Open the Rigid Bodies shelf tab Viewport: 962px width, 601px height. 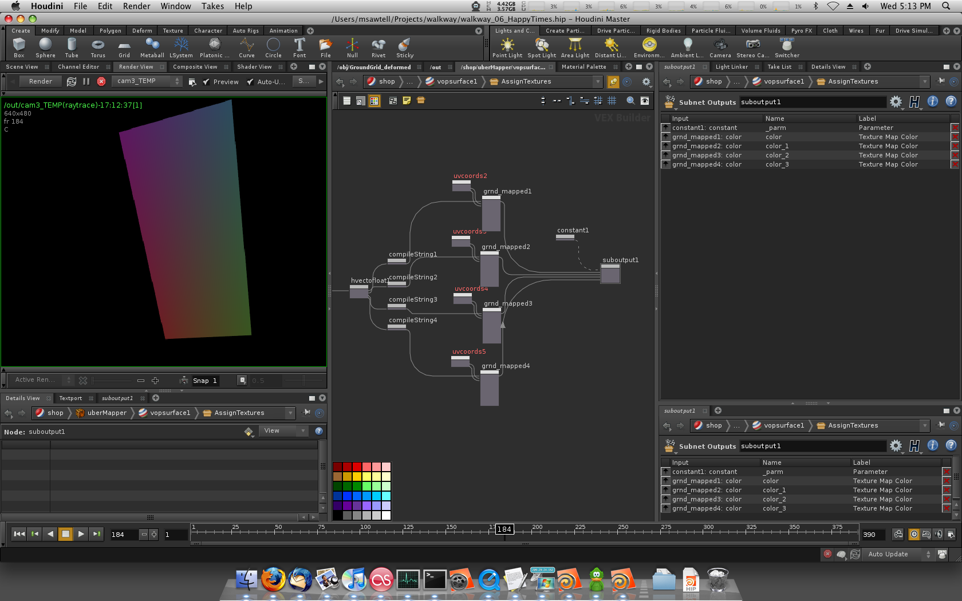pyautogui.click(x=663, y=31)
